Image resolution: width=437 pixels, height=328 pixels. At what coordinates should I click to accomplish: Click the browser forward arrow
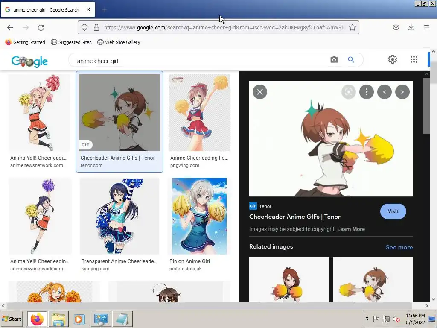(x=26, y=27)
